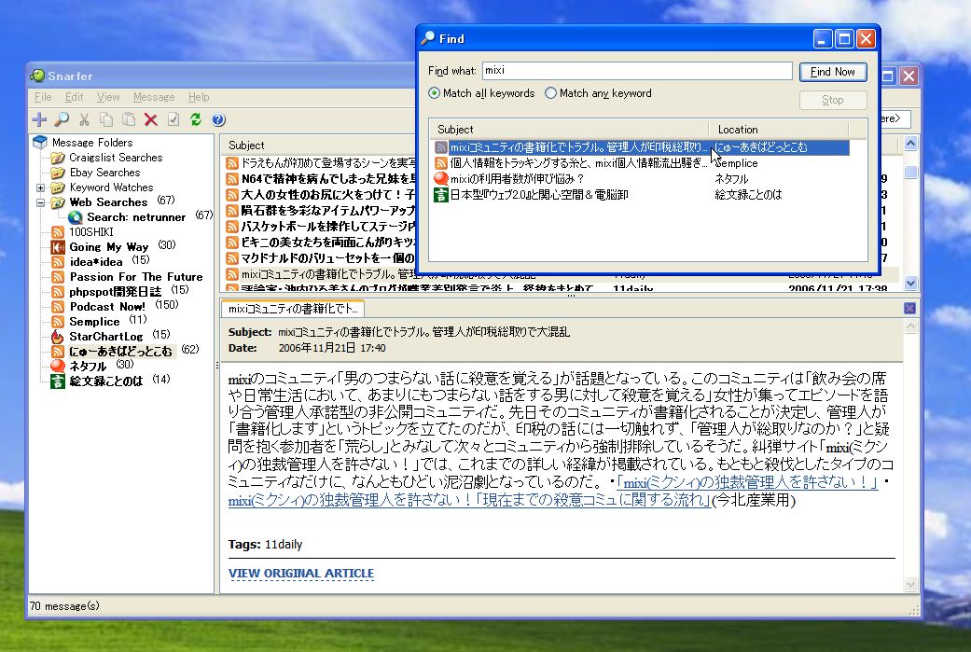Sort Find results by Subject column header

(x=568, y=130)
